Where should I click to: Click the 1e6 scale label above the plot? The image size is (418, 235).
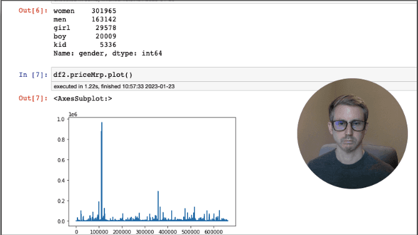[x=72, y=114]
